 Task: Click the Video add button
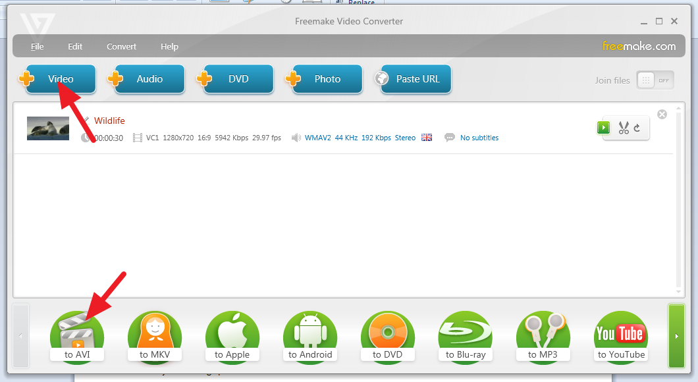click(61, 79)
